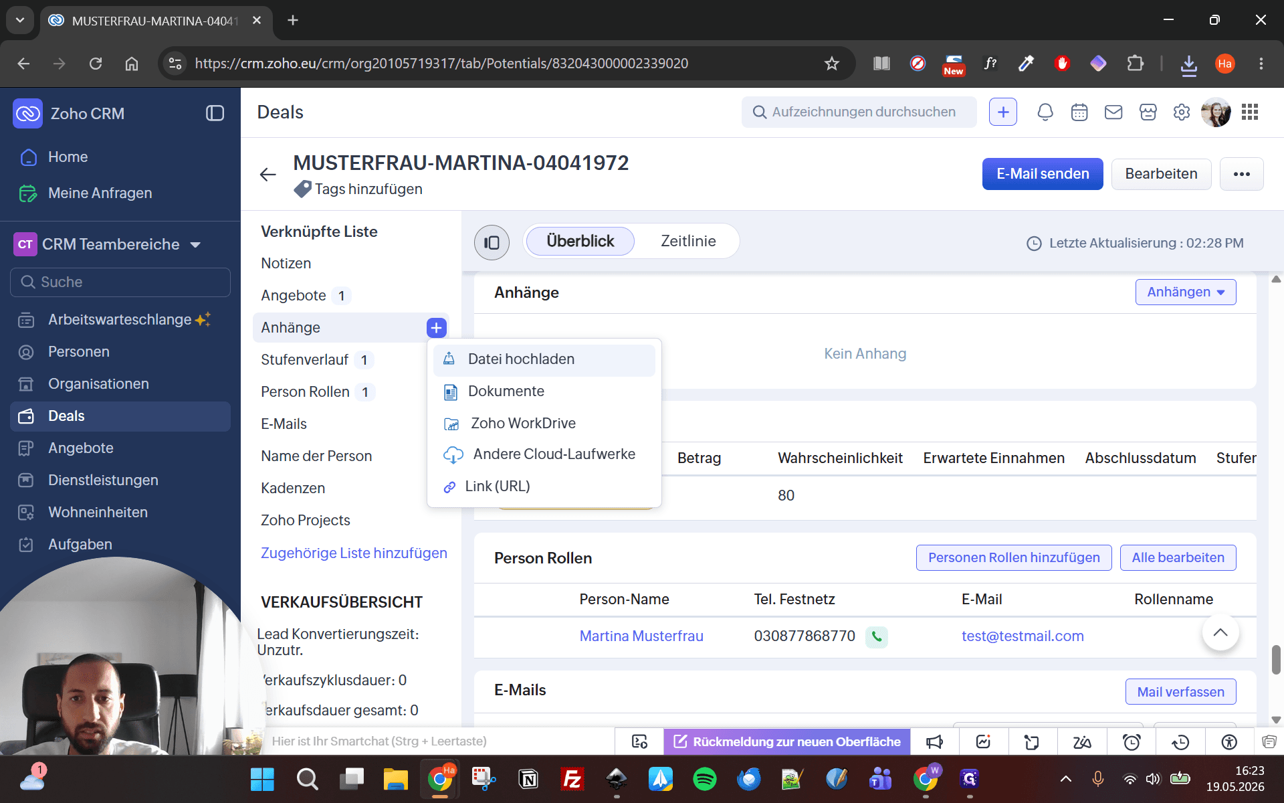Open the calendar icon in the header
1284x803 pixels.
click(1079, 112)
